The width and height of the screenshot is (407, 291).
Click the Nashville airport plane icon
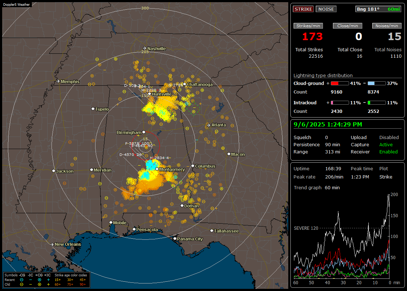145,48
